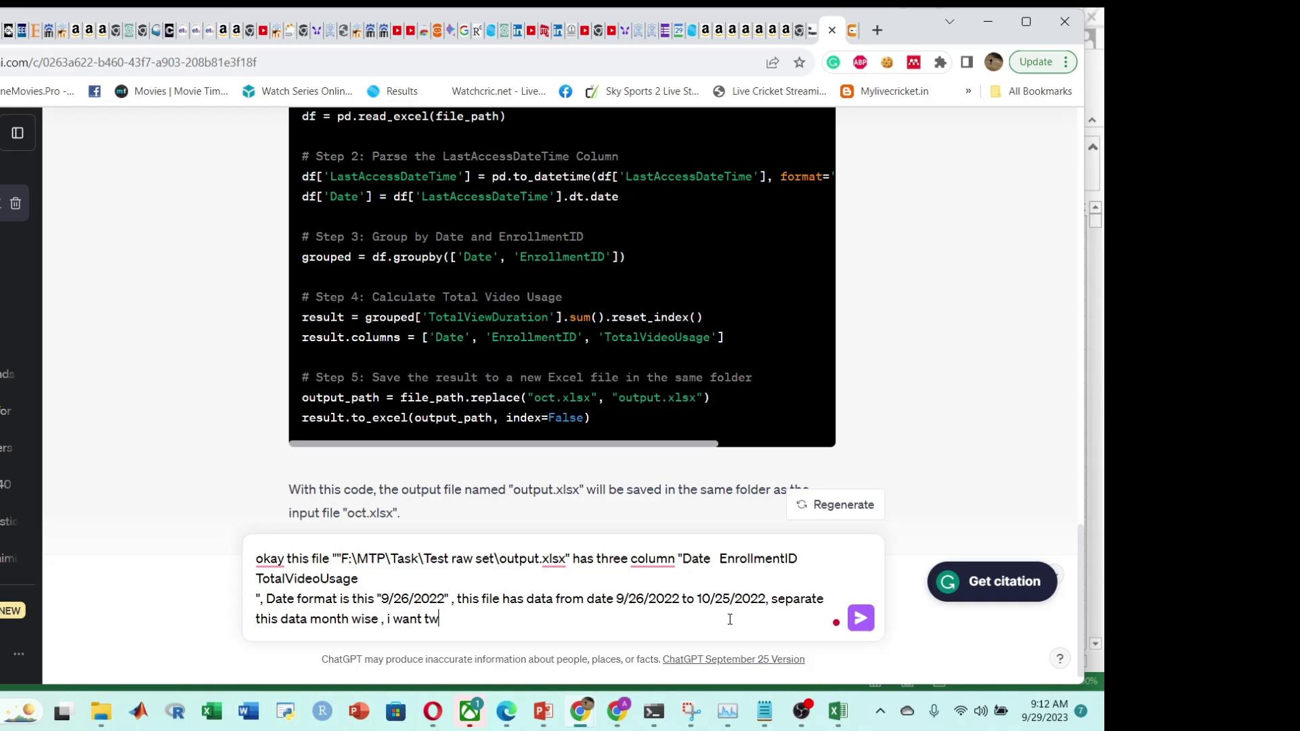Open the Facebook bookmarks tab

(x=95, y=91)
